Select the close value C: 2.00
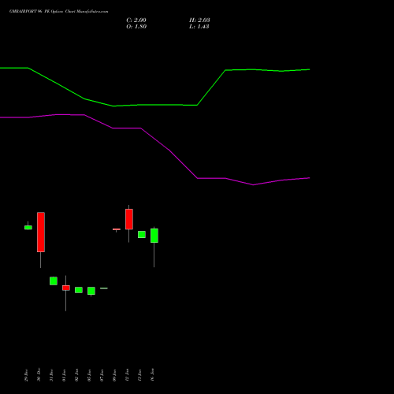Screen dimensions: 394x394 click(136, 20)
